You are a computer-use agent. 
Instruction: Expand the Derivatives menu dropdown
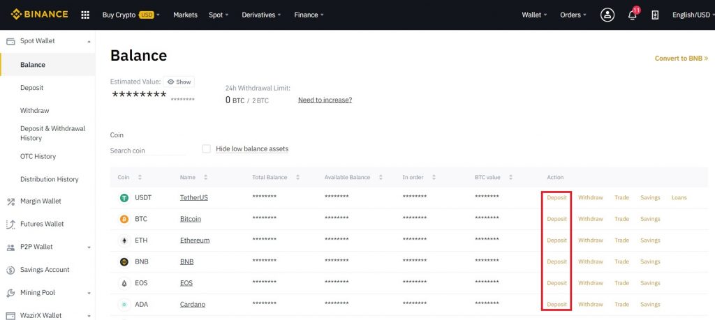point(261,15)
